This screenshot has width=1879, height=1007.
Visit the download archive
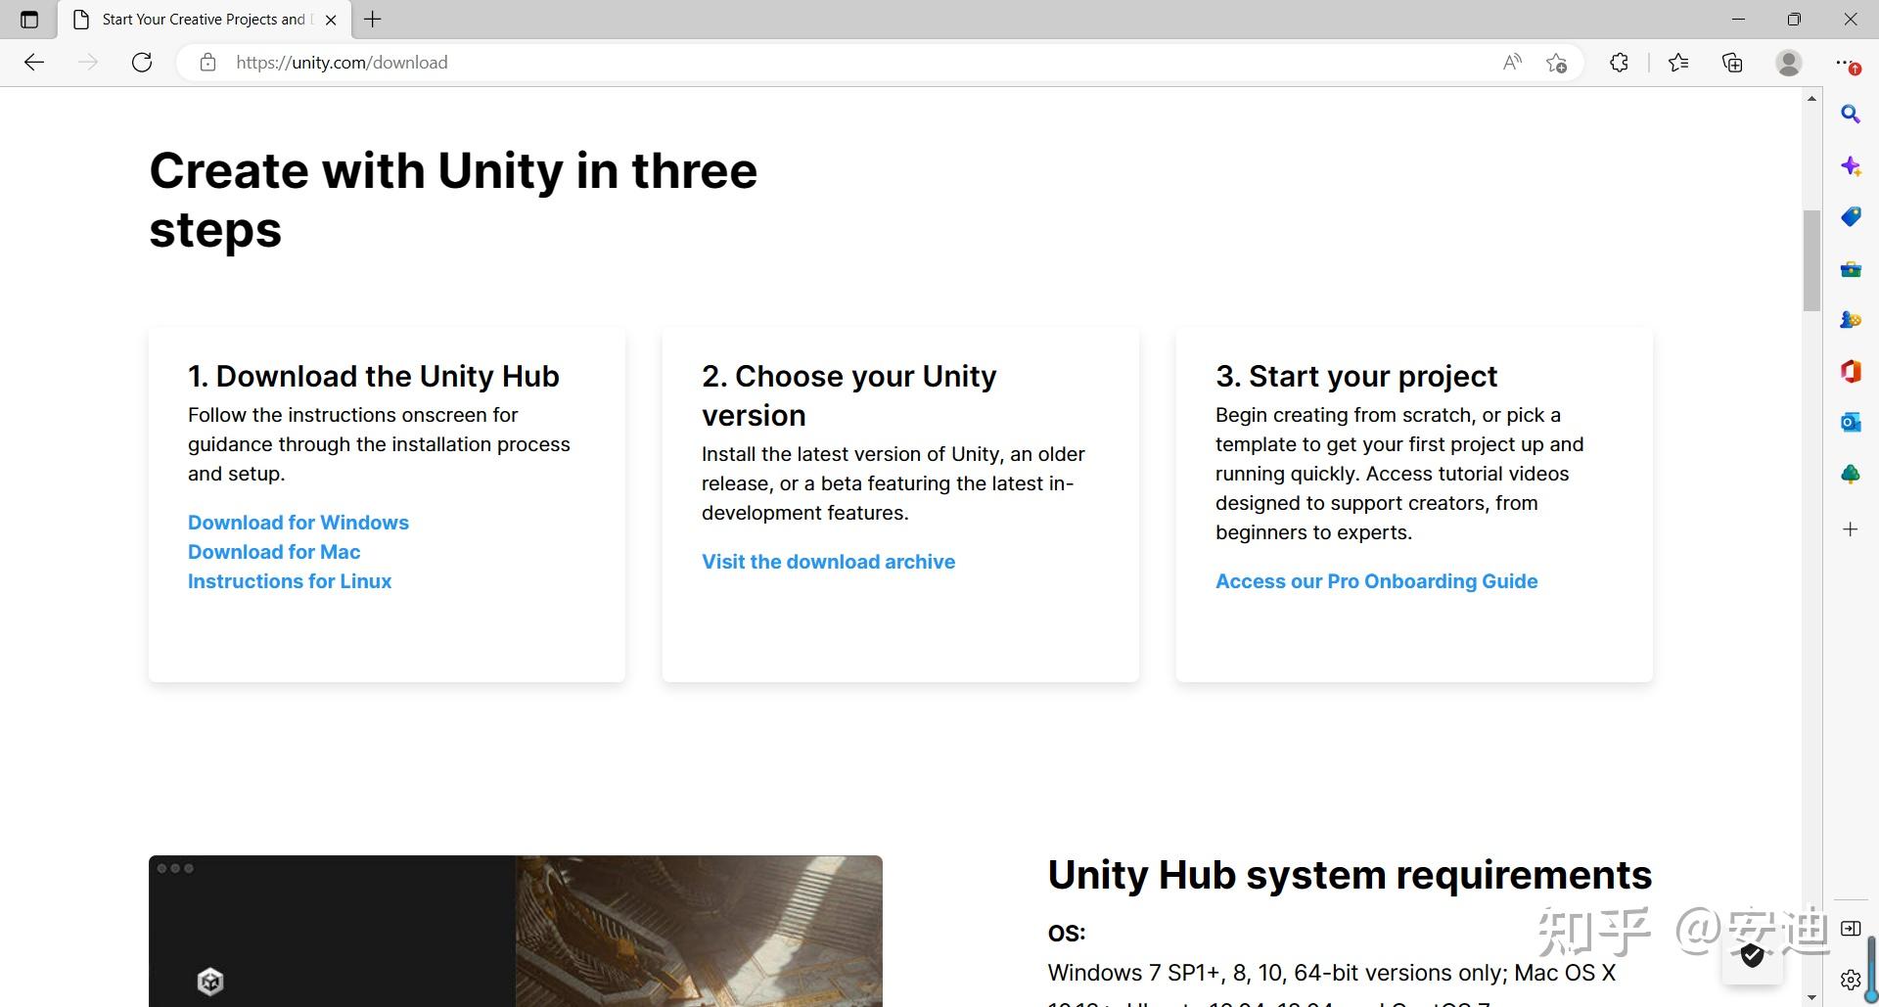[x=828, y=562]
